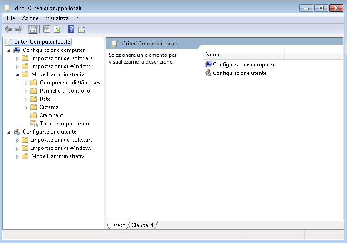The image size is (347, 243).
Task: Select Rete label in the tree
Action: click(45, 99)
